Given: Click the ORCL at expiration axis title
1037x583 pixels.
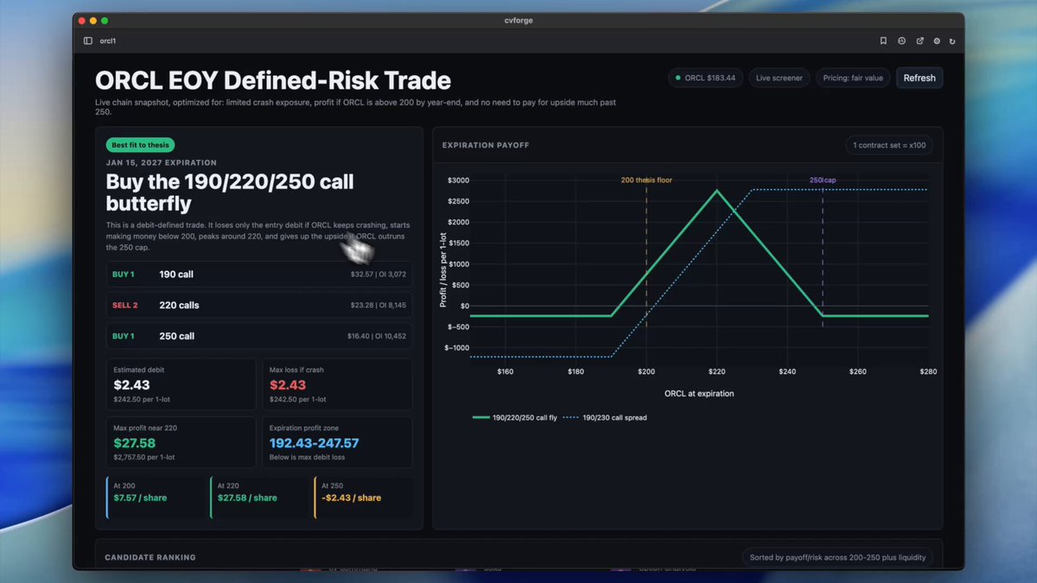Looking at the screenshot, I should [x=699, y=393].
